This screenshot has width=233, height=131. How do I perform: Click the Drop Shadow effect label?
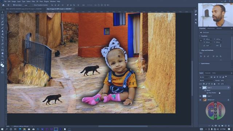[212, 93]
